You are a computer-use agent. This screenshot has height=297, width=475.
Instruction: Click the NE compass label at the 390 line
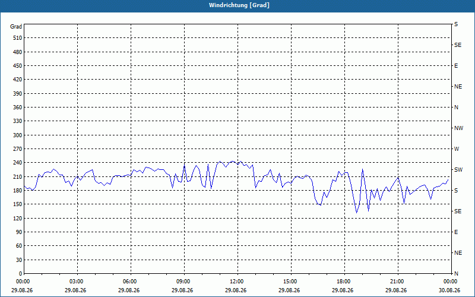pyautogui.click(x=458, y=87)
